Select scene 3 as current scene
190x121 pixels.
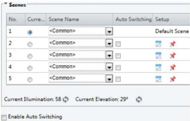(x=30, y=56)
